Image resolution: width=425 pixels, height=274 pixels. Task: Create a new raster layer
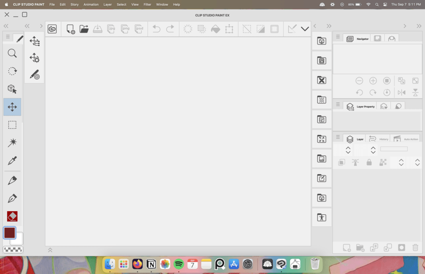pyautogui.click(x=346, y=248)
